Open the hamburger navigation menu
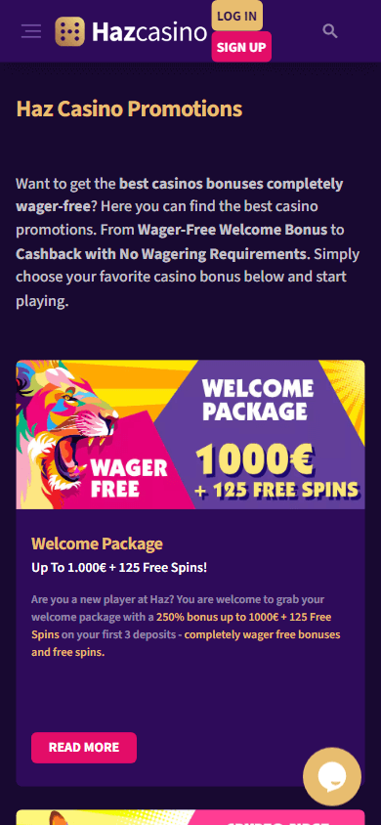Viewport: 381px width, 825px height. pyautogui.click(x=31, y=31)
